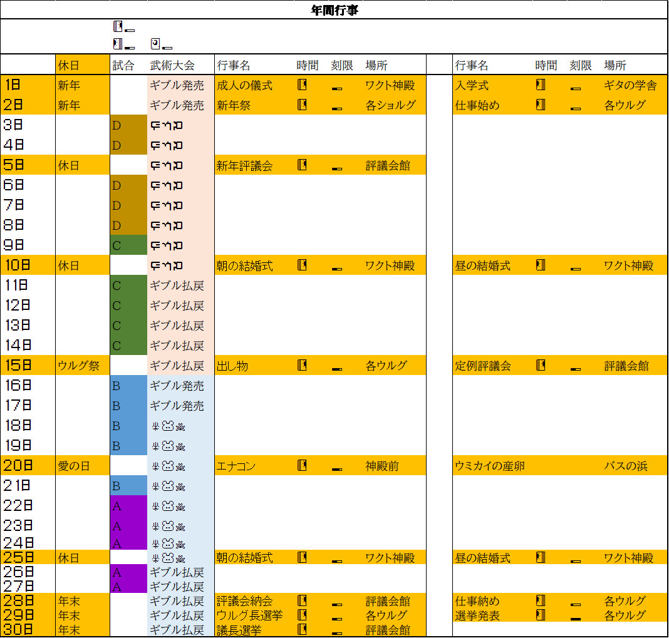Click the ウルグ祭 holiday cell
This screenshot has width=669, height=638.
tap(82, 365)
